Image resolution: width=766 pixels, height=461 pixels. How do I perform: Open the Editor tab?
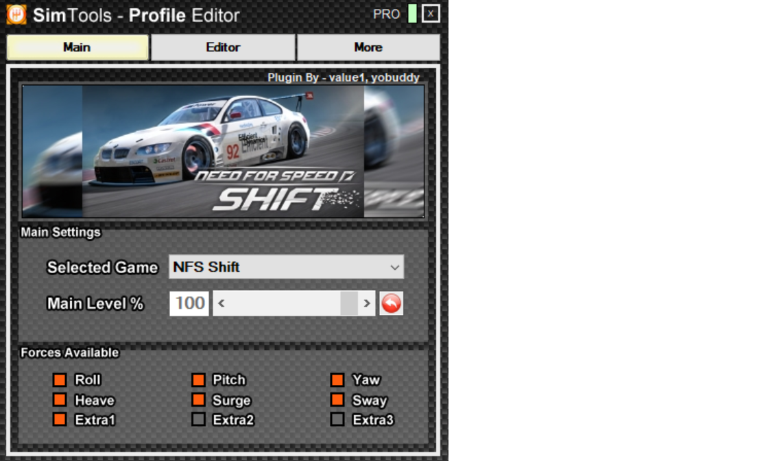pyautogui.click(x=223, y=47)
